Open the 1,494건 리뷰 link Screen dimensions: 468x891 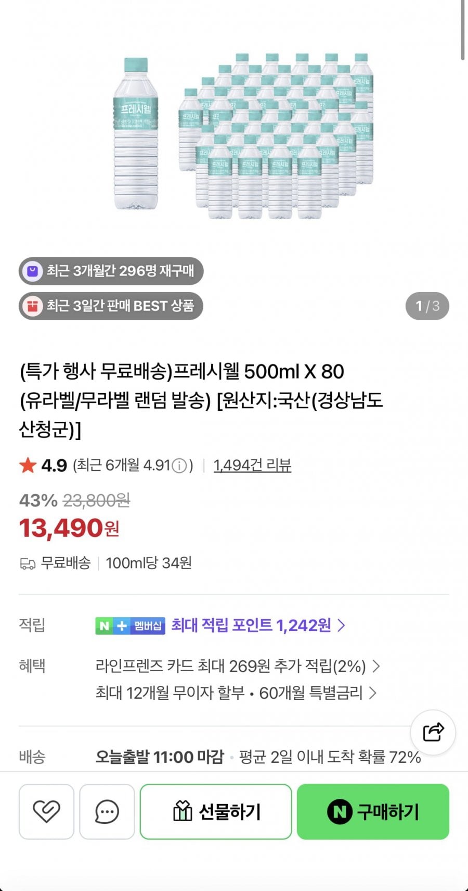tap(252, 465)
